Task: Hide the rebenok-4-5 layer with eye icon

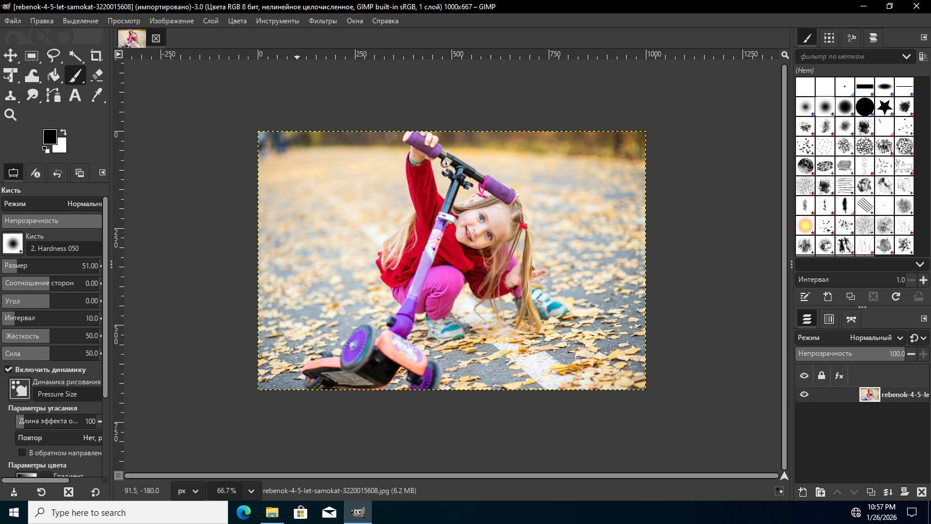Action: click(804, 394)
